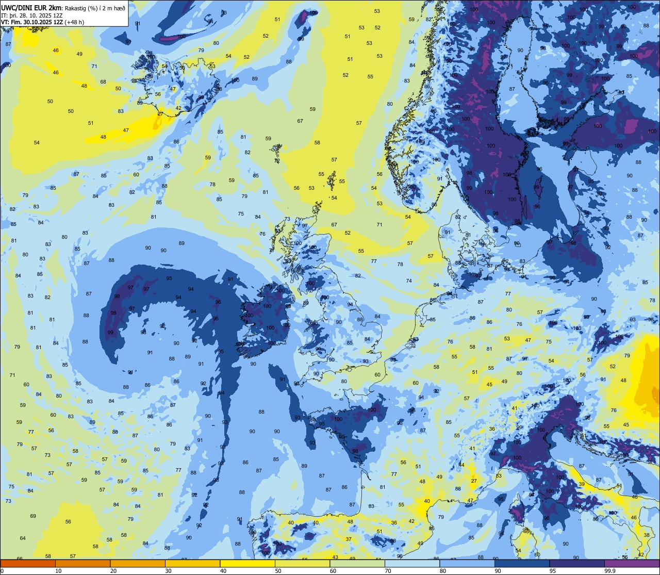
Task: Click the legend tick label '80' on color bar
Action: click(443, 571)
